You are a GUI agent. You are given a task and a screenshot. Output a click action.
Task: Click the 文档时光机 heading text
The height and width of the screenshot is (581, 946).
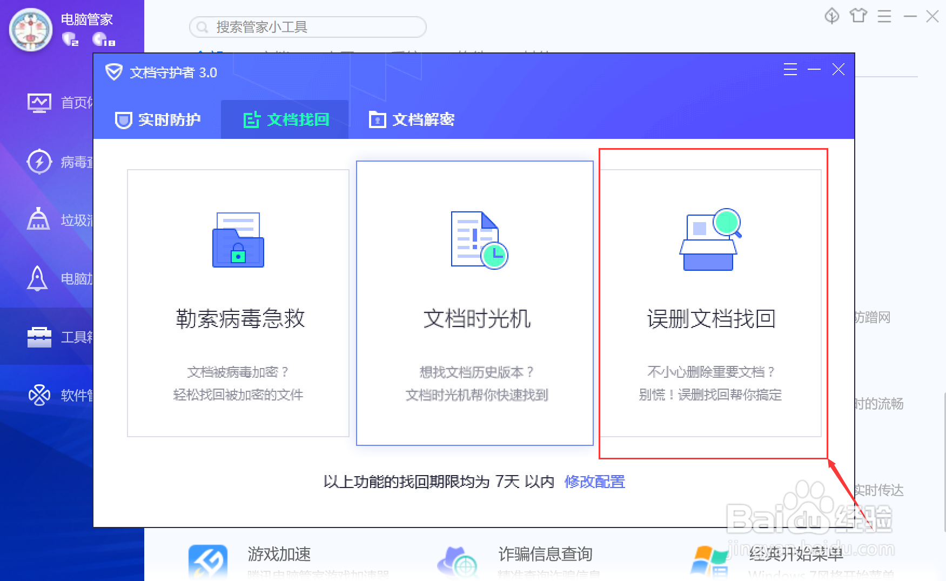(x=477, y=319)
